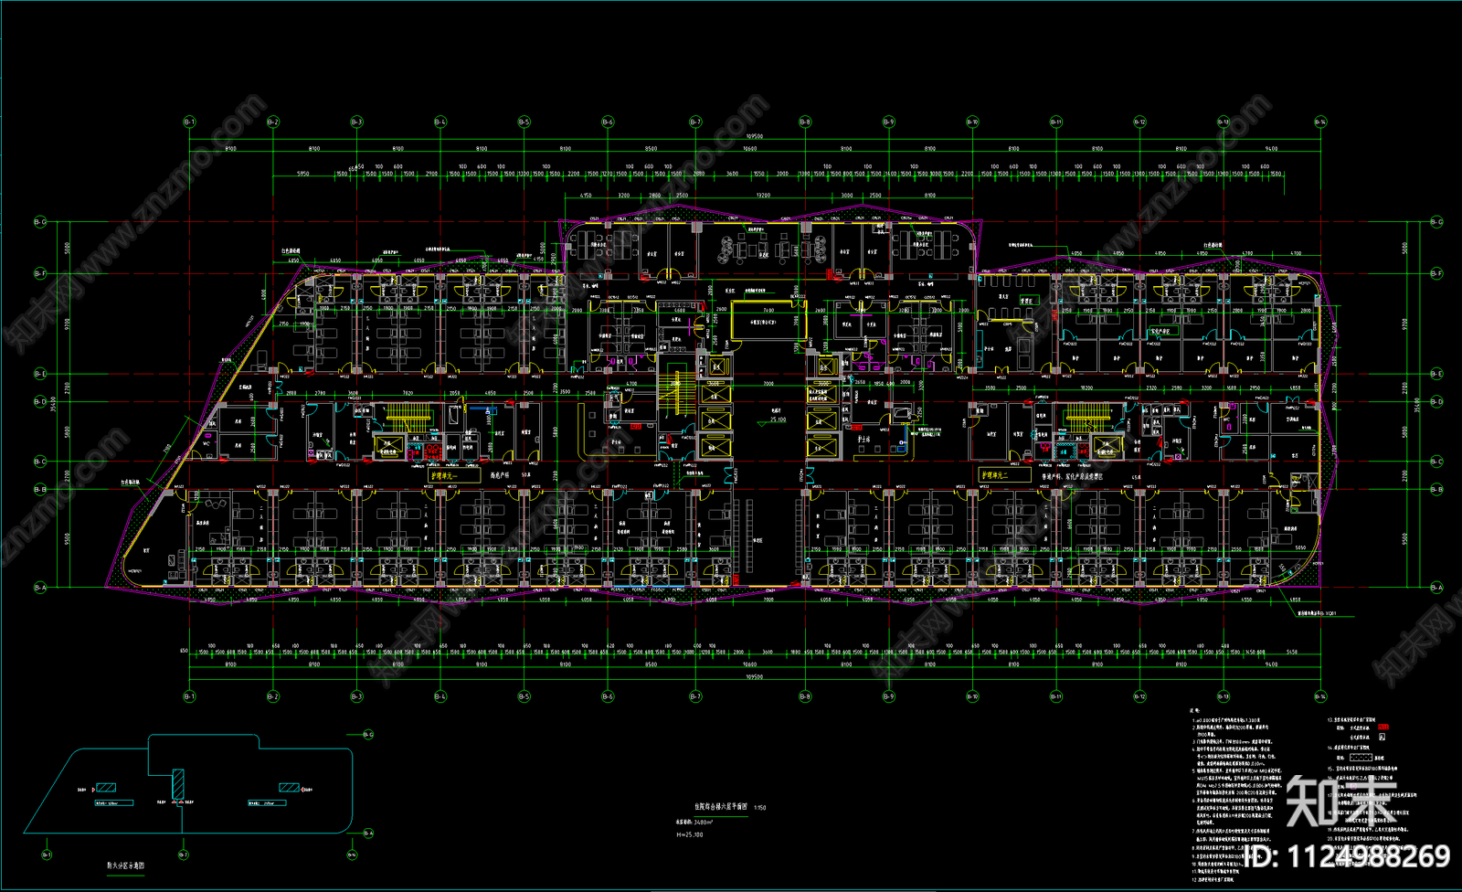Click grid bubble B-A right of the plan
The height and width of the screenshot is (892, 1462).
pyautogui.click(x=1436, y=588)
